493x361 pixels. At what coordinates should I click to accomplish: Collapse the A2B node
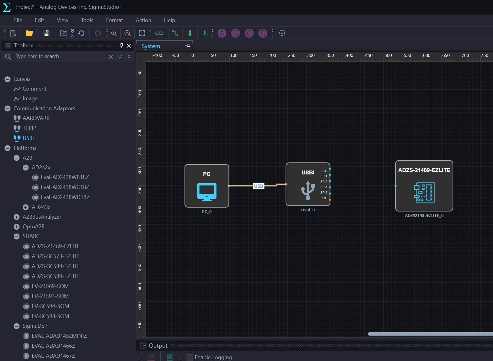tap(17, 158)
